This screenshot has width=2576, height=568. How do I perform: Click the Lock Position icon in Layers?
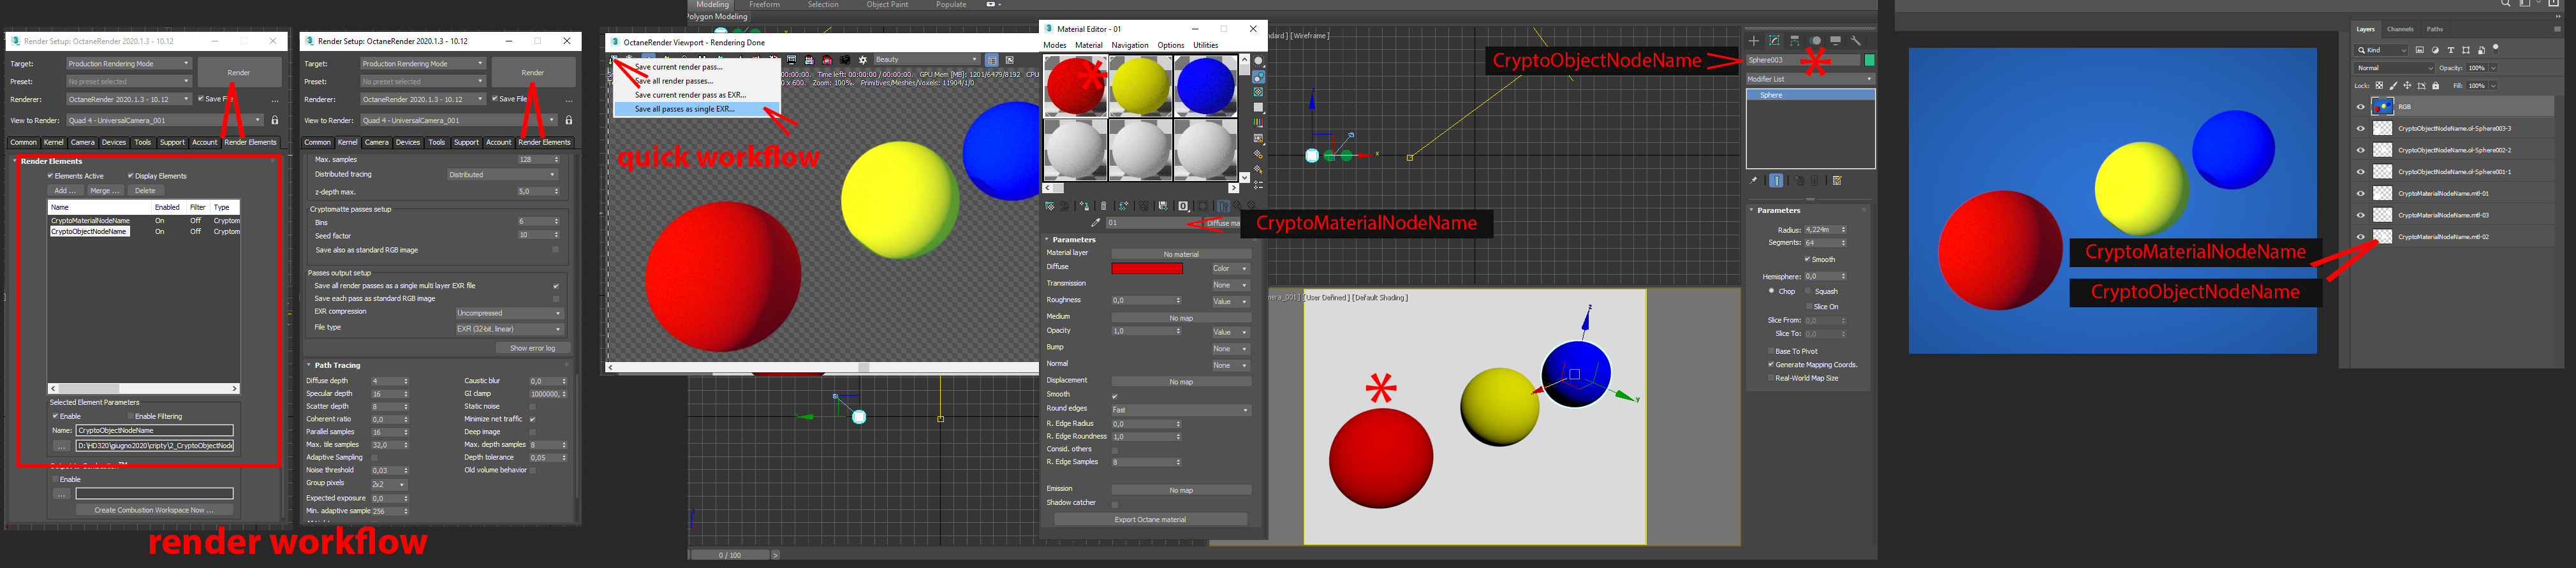[x=2407, y=86]
